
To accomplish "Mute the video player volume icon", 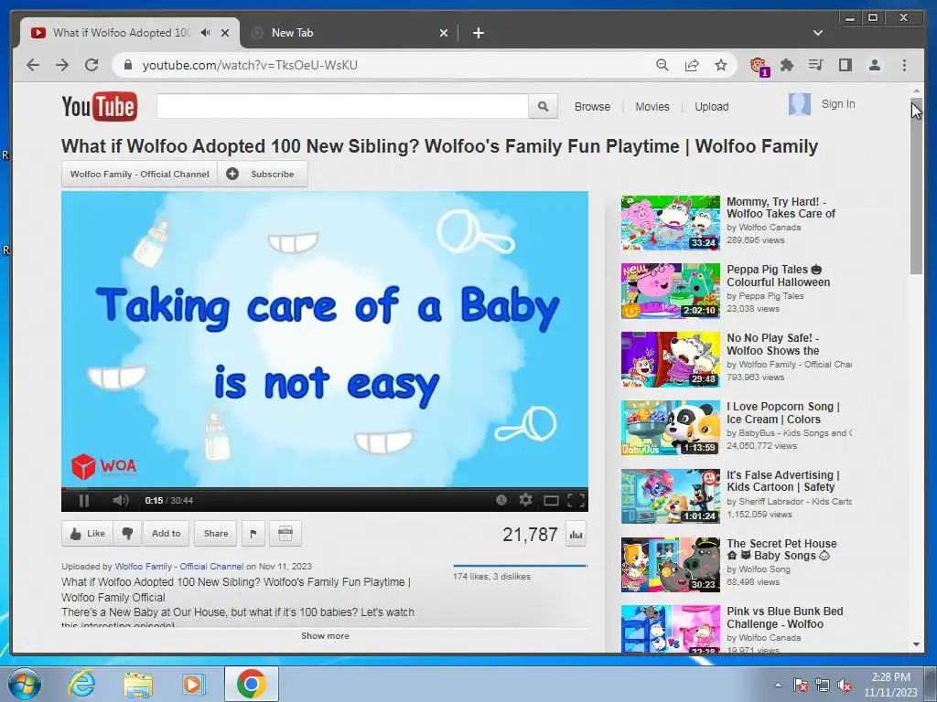I will [x=120, y=500].
